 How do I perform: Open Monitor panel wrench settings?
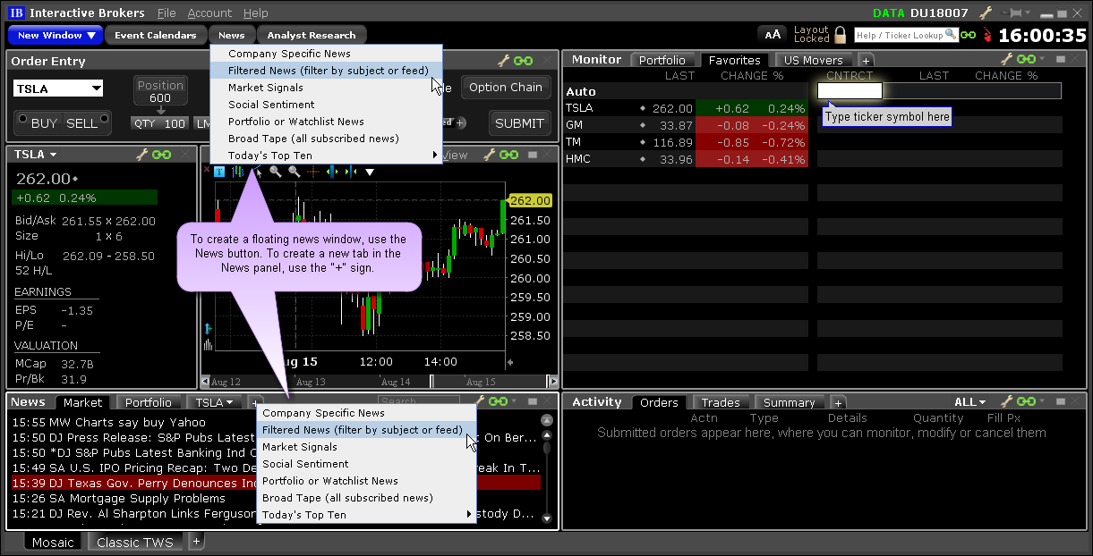[x=1007, y=59]
